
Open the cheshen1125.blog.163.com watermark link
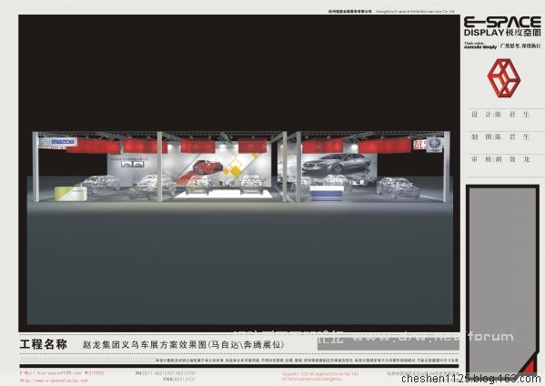pos(471,379)
